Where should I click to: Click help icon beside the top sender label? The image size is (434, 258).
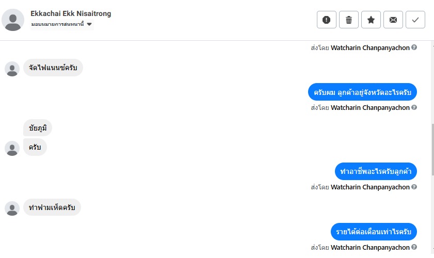[414, 47]
